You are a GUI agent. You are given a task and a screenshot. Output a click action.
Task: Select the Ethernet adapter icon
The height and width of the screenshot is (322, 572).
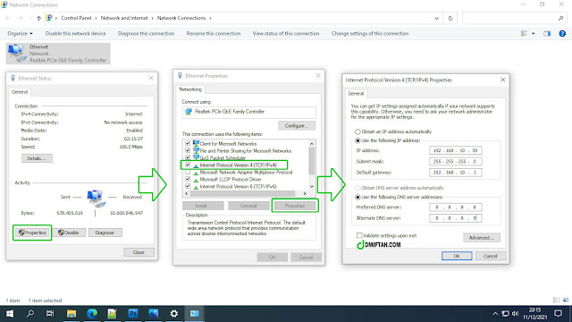point(17,54)
